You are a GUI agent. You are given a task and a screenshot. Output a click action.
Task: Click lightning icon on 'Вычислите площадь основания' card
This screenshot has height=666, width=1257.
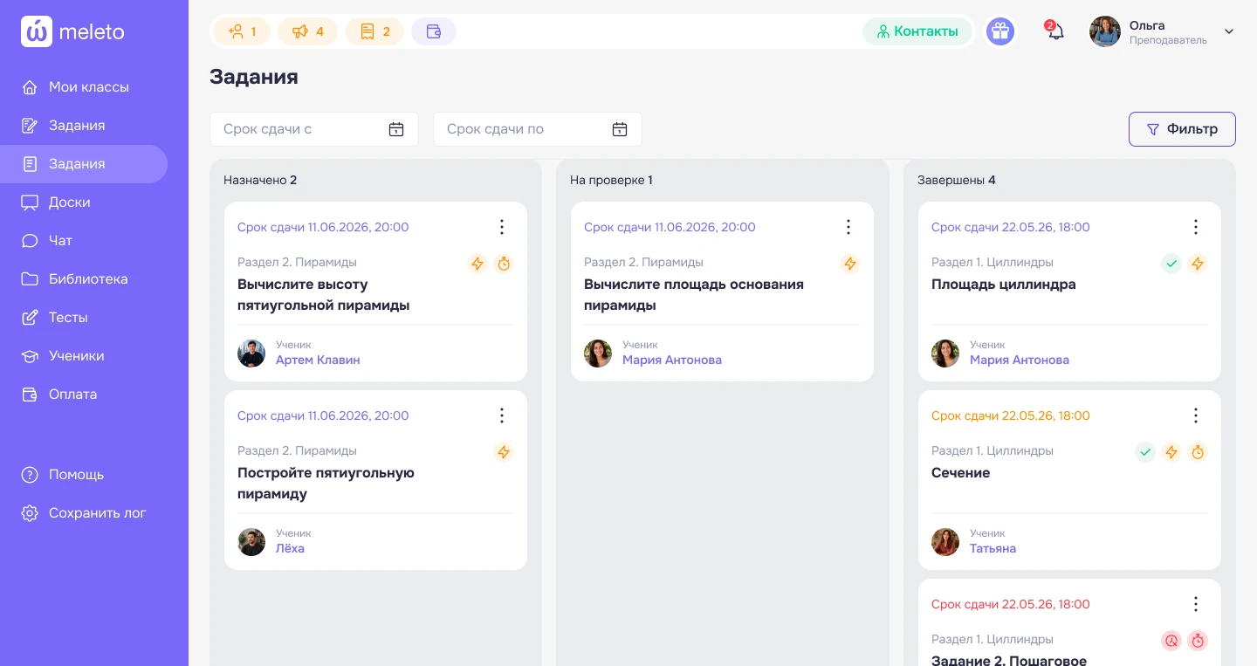pyautogui.click(x=850, y=264)
